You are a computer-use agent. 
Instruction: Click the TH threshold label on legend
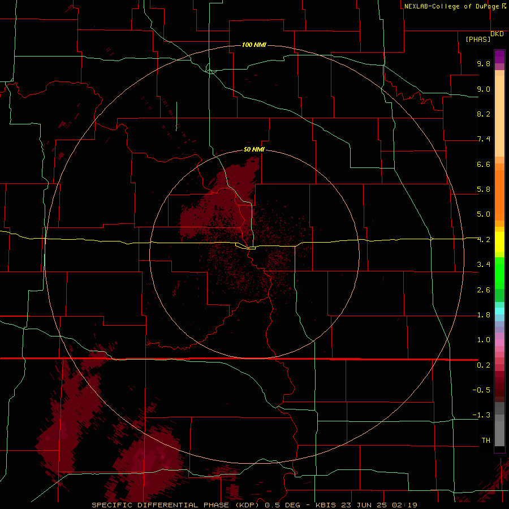(x=486, y=441)
